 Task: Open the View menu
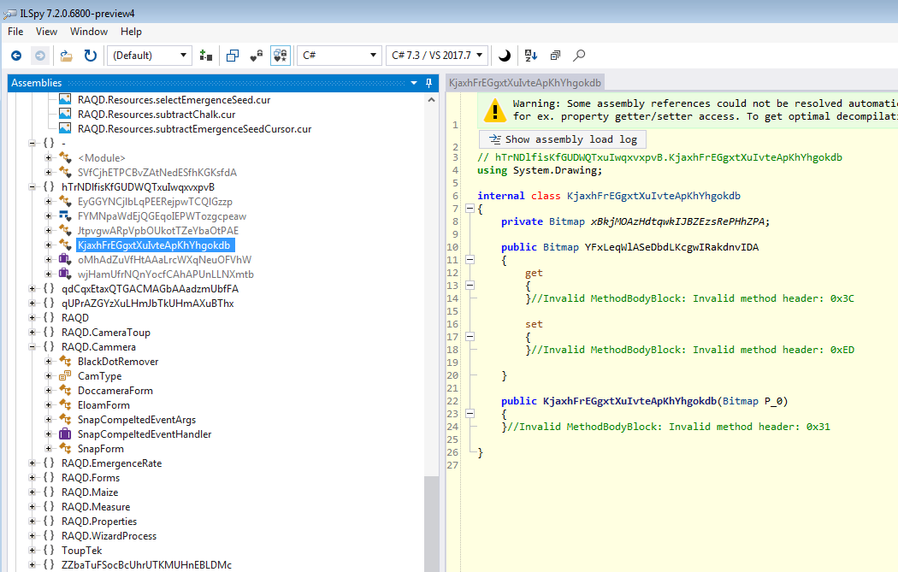click(46, 32)
